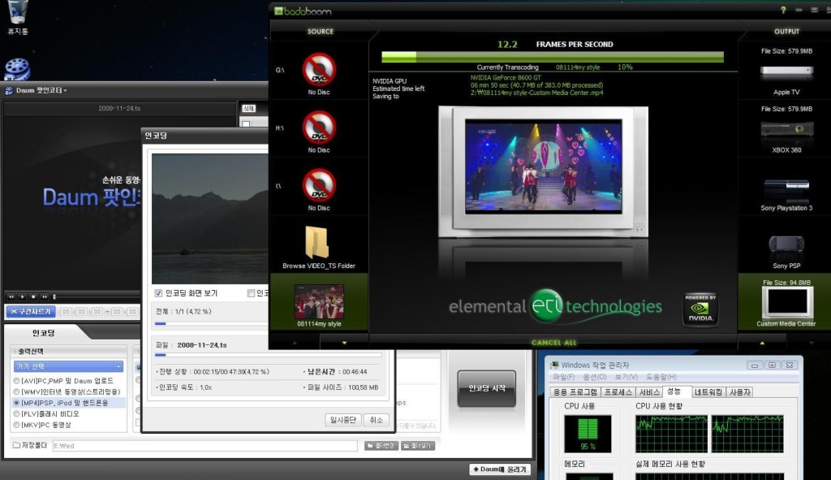The image size is (831, 480).
Task: Switch to 응용 프로그램 tab in Task Manager
Action: pos(575,392)
